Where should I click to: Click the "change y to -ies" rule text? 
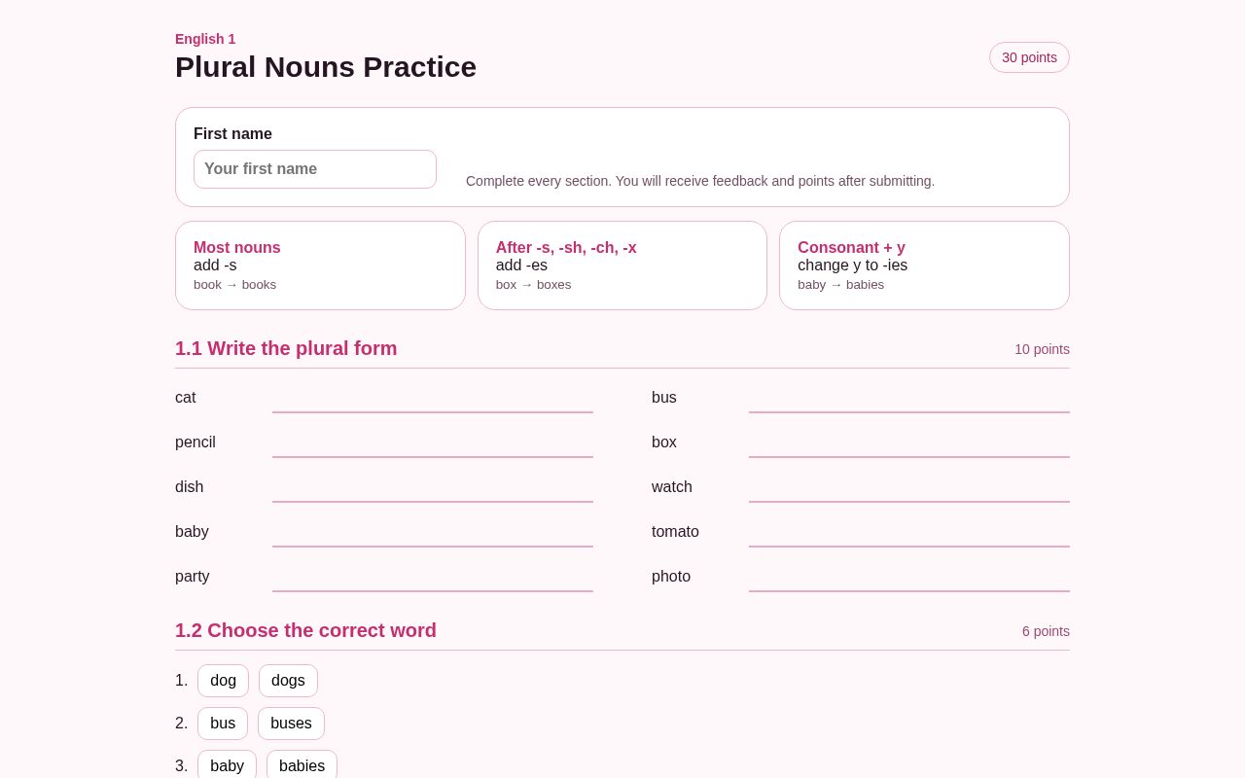(x=852, y=265)
